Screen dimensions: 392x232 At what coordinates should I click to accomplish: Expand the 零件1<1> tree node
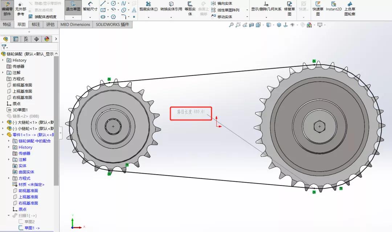pos(3,135)
